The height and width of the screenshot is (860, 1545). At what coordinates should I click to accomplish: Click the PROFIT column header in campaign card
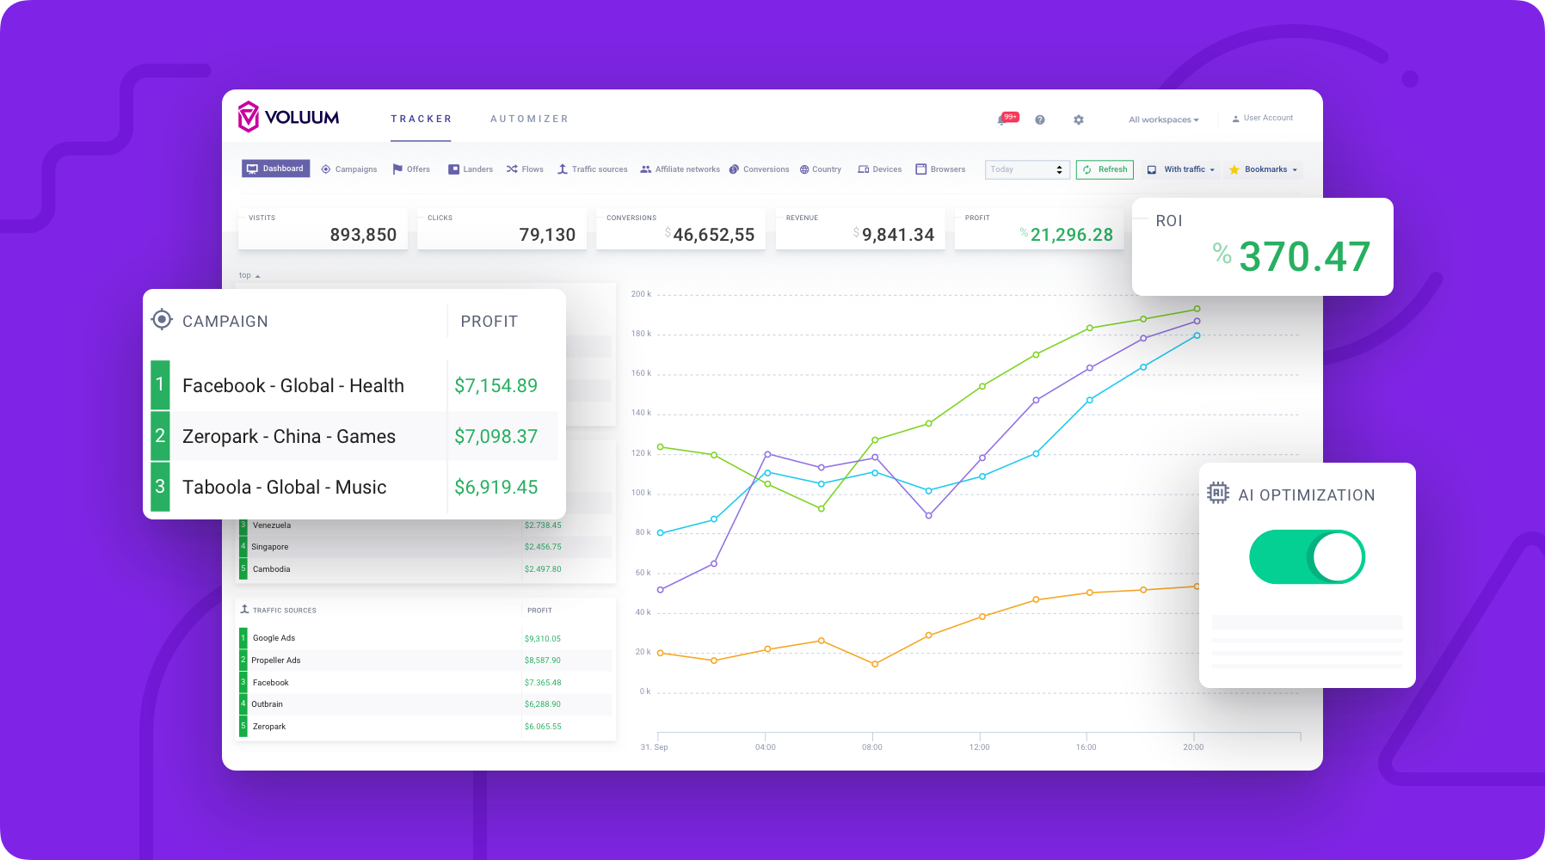tap(489, 321)
